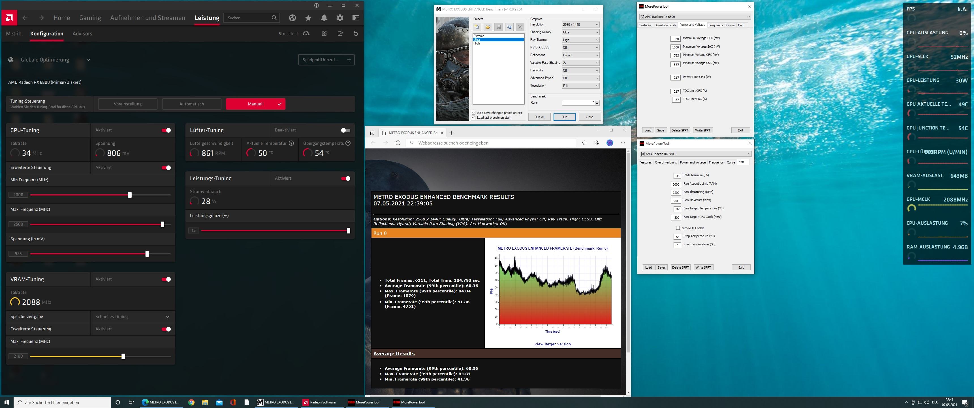Go back with Radeon Software back arrow
Screen dimensions: 974x408
tap(25, 18)
